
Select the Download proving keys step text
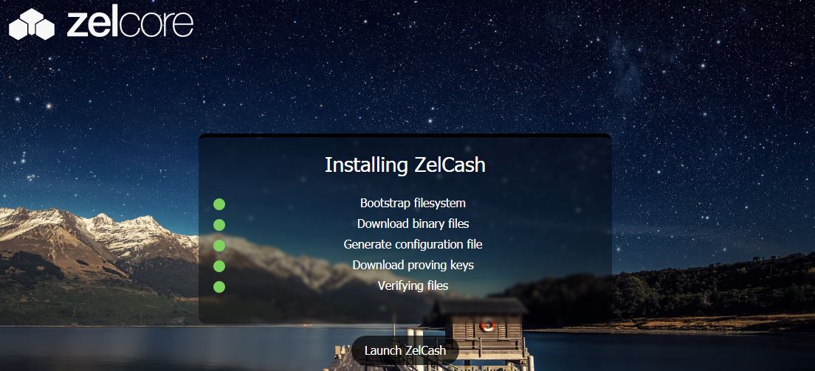click(413, 265)
